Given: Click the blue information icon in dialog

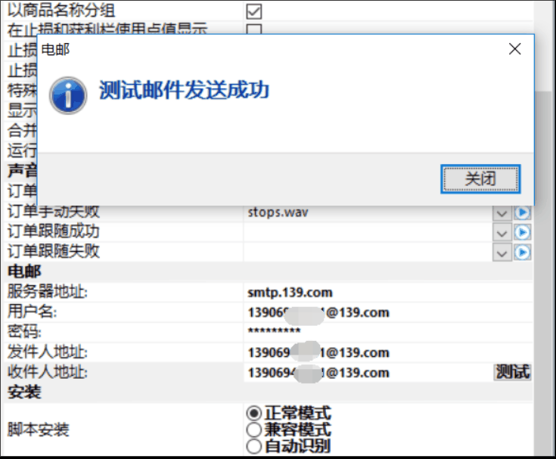Looking at the screenshot, I should [67, 95].
